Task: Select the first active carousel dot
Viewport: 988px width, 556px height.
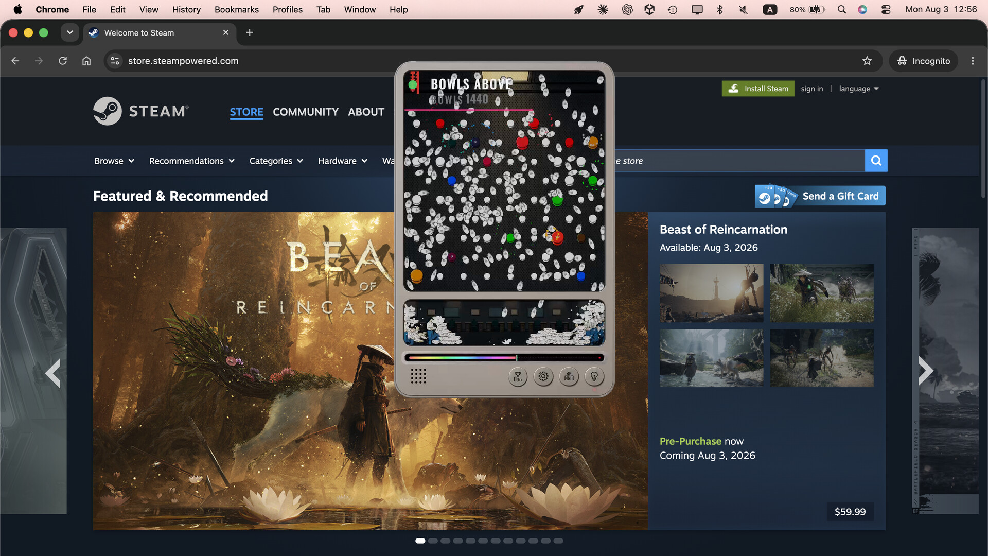Action: click(x=420, y=541)
